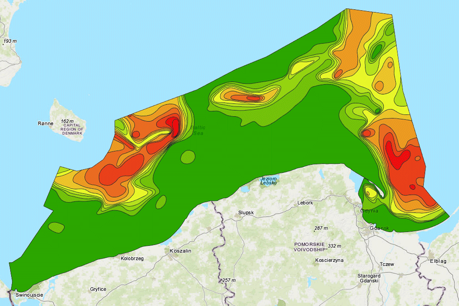This screenshot has height=306, width=459.
Task: Select the Gdansk city label
Action: (x=379, y=228)
